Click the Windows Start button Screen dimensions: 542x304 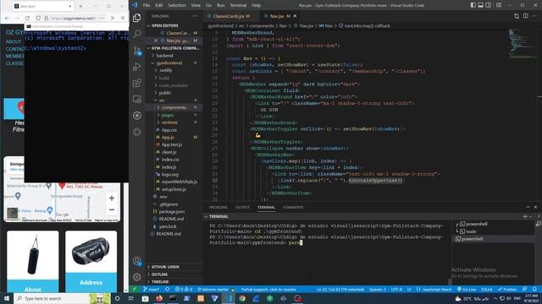click(7, 298)
